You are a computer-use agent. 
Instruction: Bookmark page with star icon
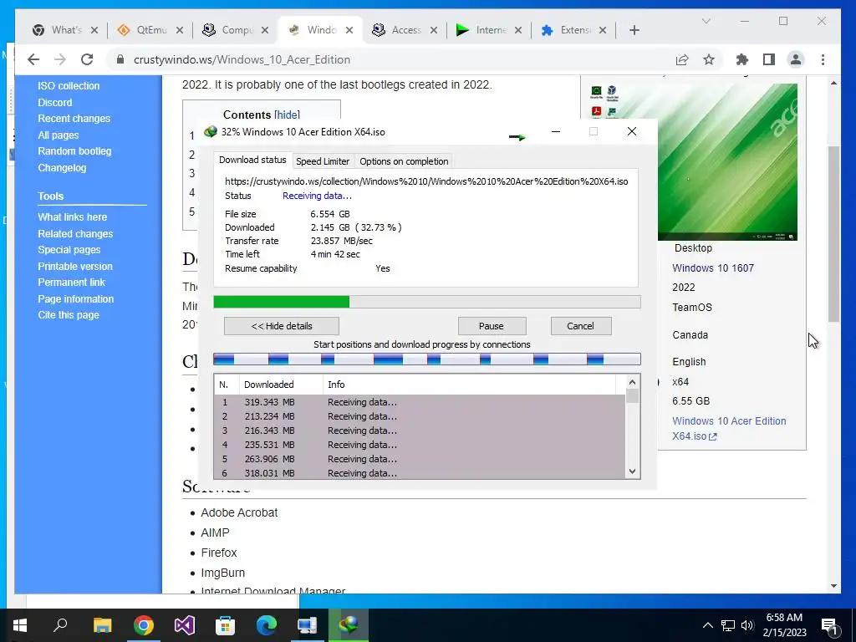(709, 59)
